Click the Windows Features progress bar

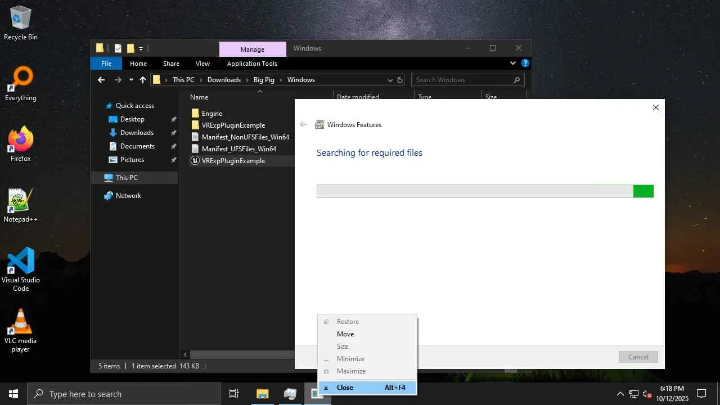485,191
